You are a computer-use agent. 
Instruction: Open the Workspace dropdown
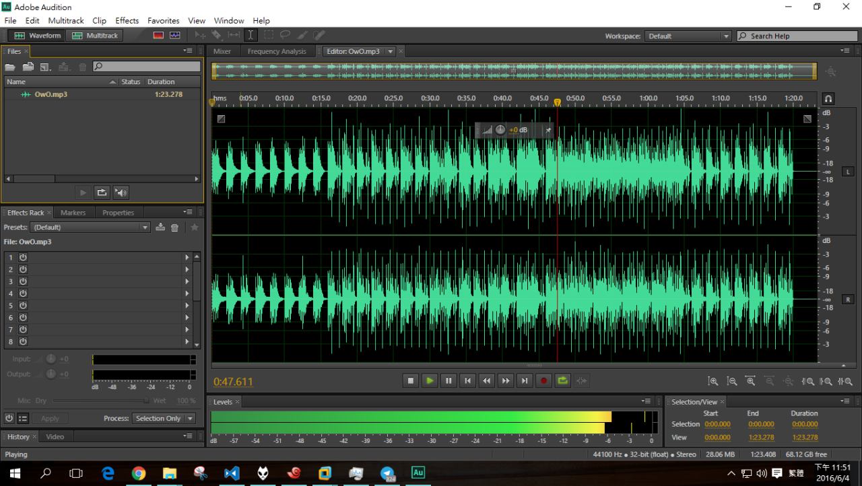click(726, 36)
